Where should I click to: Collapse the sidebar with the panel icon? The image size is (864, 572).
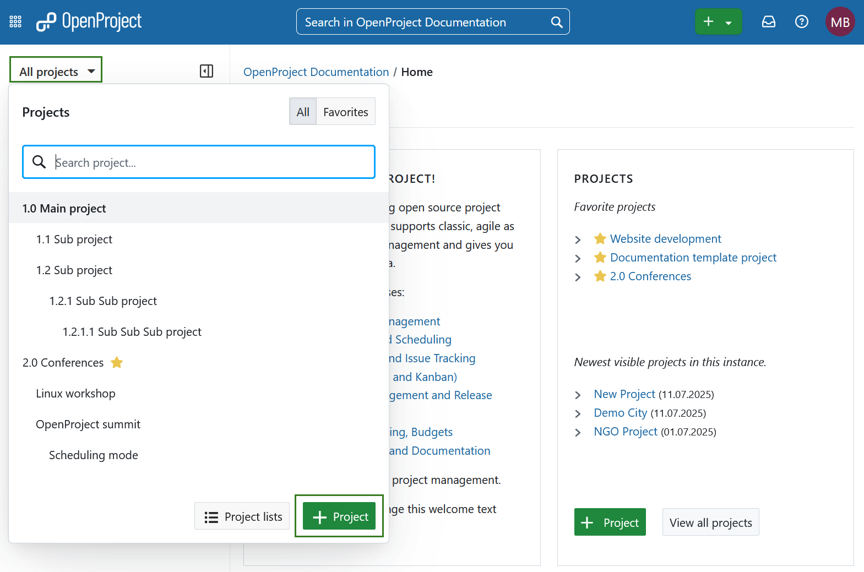tap(207, 71)
